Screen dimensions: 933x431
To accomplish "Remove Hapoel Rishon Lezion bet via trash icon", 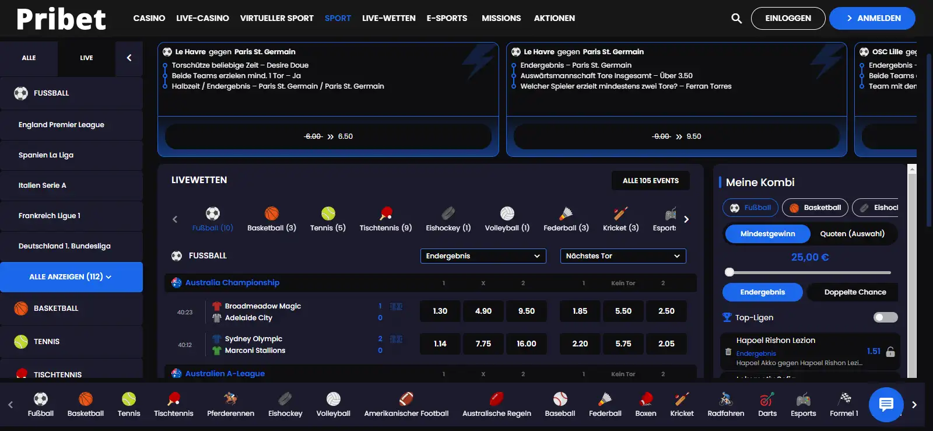I will point(728,352).
